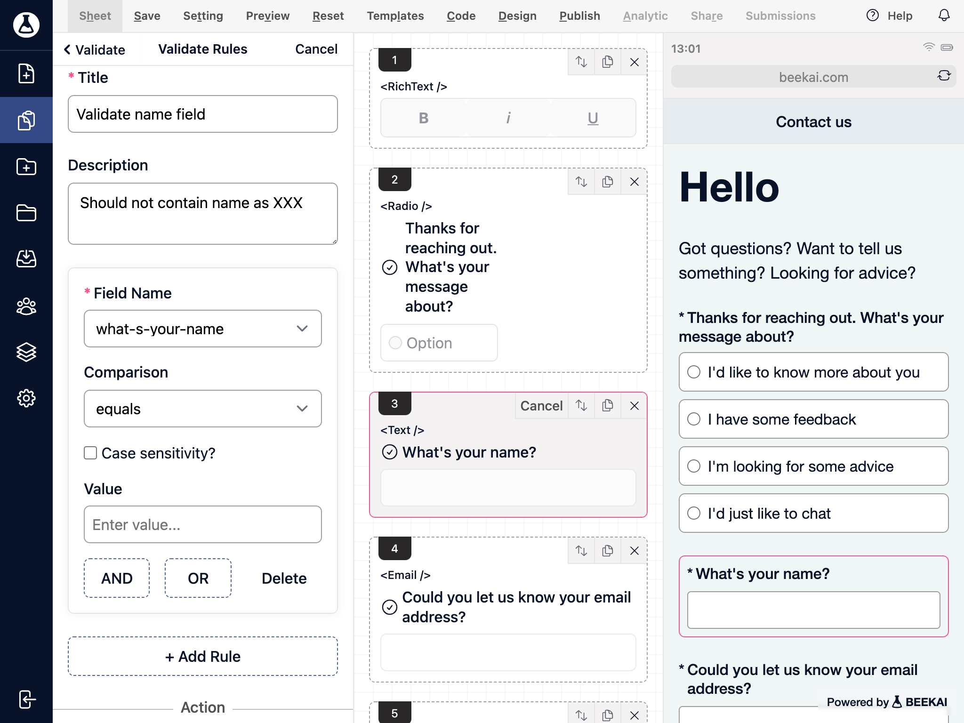Select the clipboard copy sidebar icon
Screen dimensions: 964x723
coord(26,120)
